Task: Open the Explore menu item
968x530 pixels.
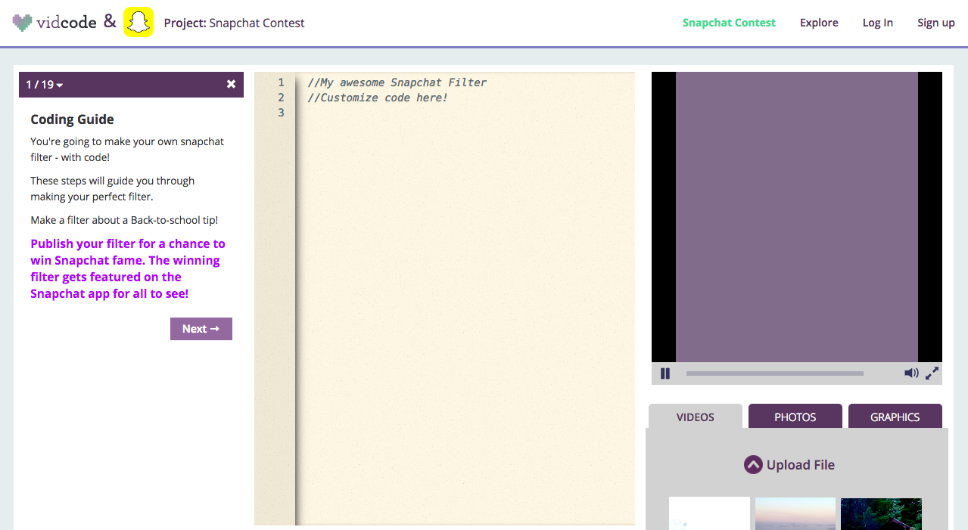Action: click(x=819, y=22)
